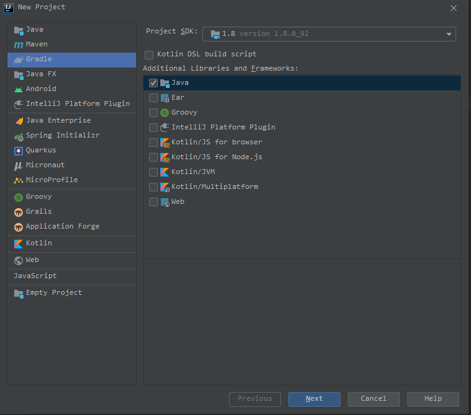Select the Java row in frameworks list
This screenshot has width=471, height=415.
[302, 83]
